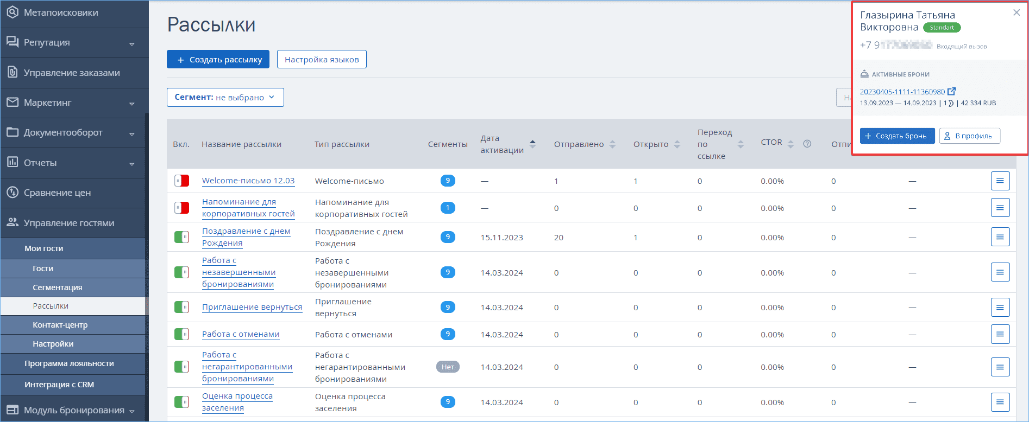Open the Оценка процесса заселения link
This screenshot has width=1029, height=422.
[x=237, y=402]
